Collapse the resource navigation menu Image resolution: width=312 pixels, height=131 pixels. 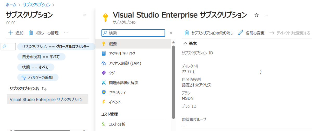pos(171,33)
